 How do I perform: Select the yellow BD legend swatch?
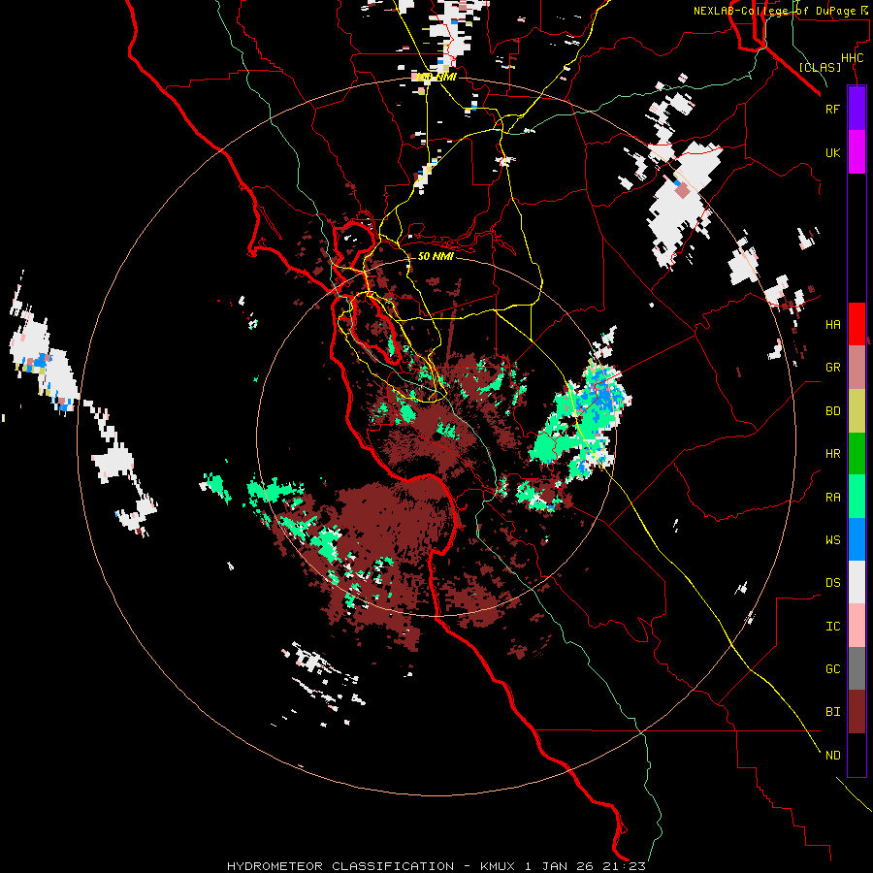click(857, 410)
